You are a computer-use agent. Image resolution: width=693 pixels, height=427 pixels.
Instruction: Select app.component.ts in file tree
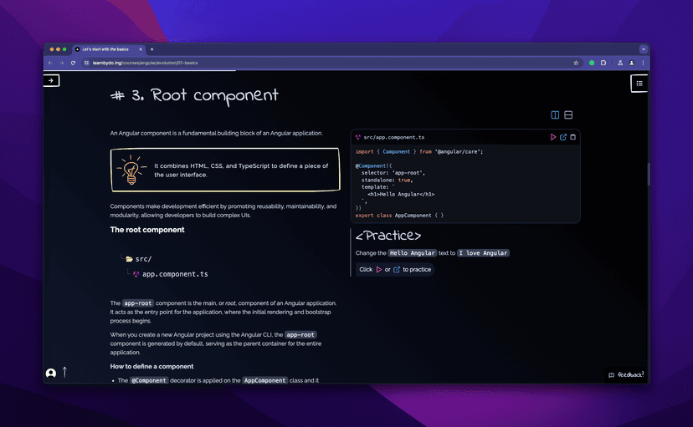pyautogui.click(x=171, y=274)
